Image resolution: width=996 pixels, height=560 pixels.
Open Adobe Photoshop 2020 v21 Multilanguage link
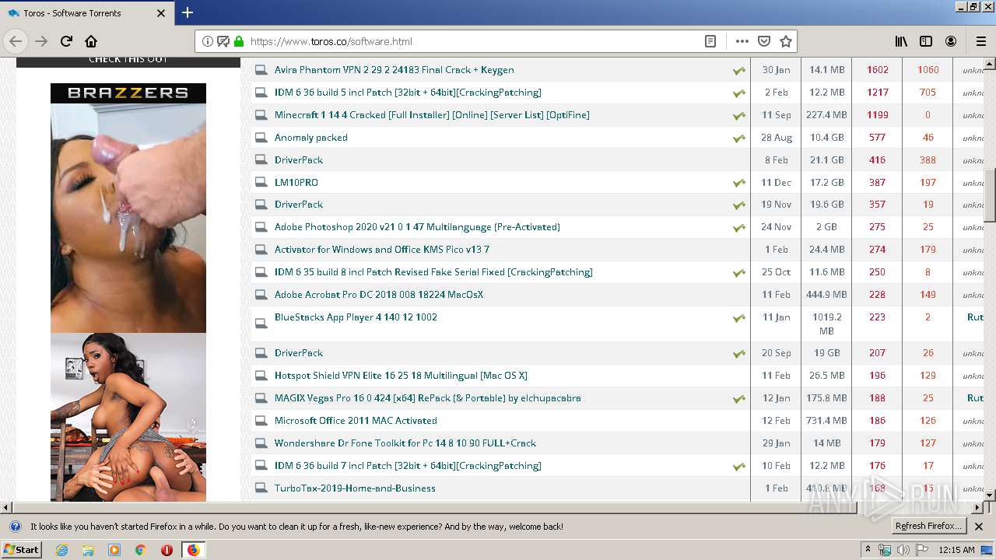(x=417, y=227)
